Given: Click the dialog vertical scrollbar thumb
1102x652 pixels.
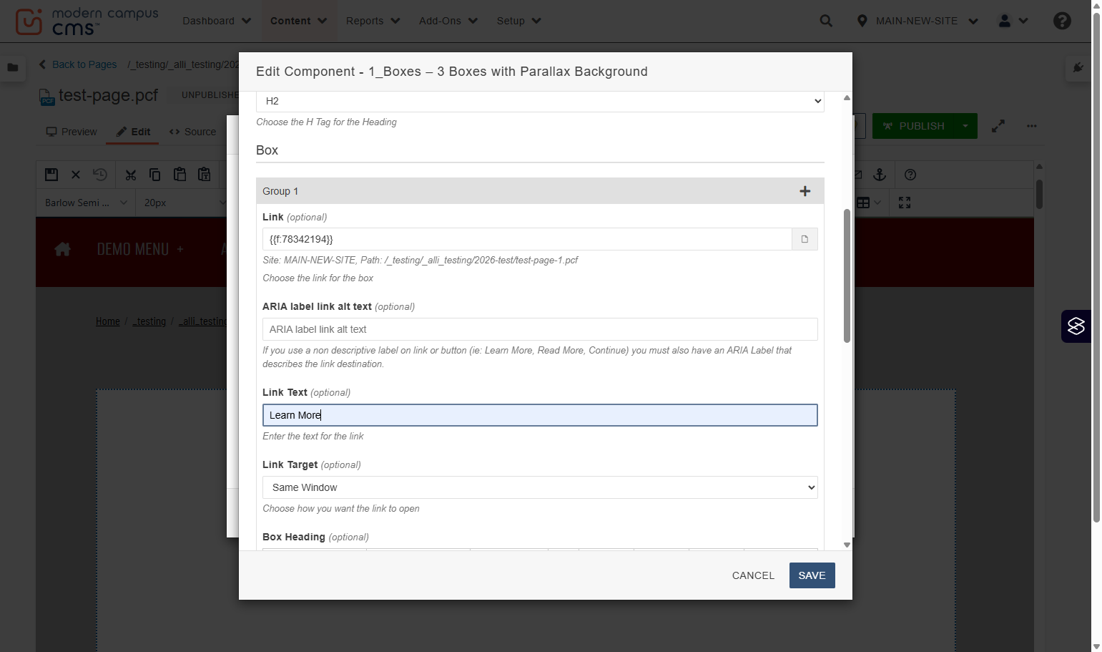Looking at the screenshot, I should pyautogui.click(x=847, y=276).
